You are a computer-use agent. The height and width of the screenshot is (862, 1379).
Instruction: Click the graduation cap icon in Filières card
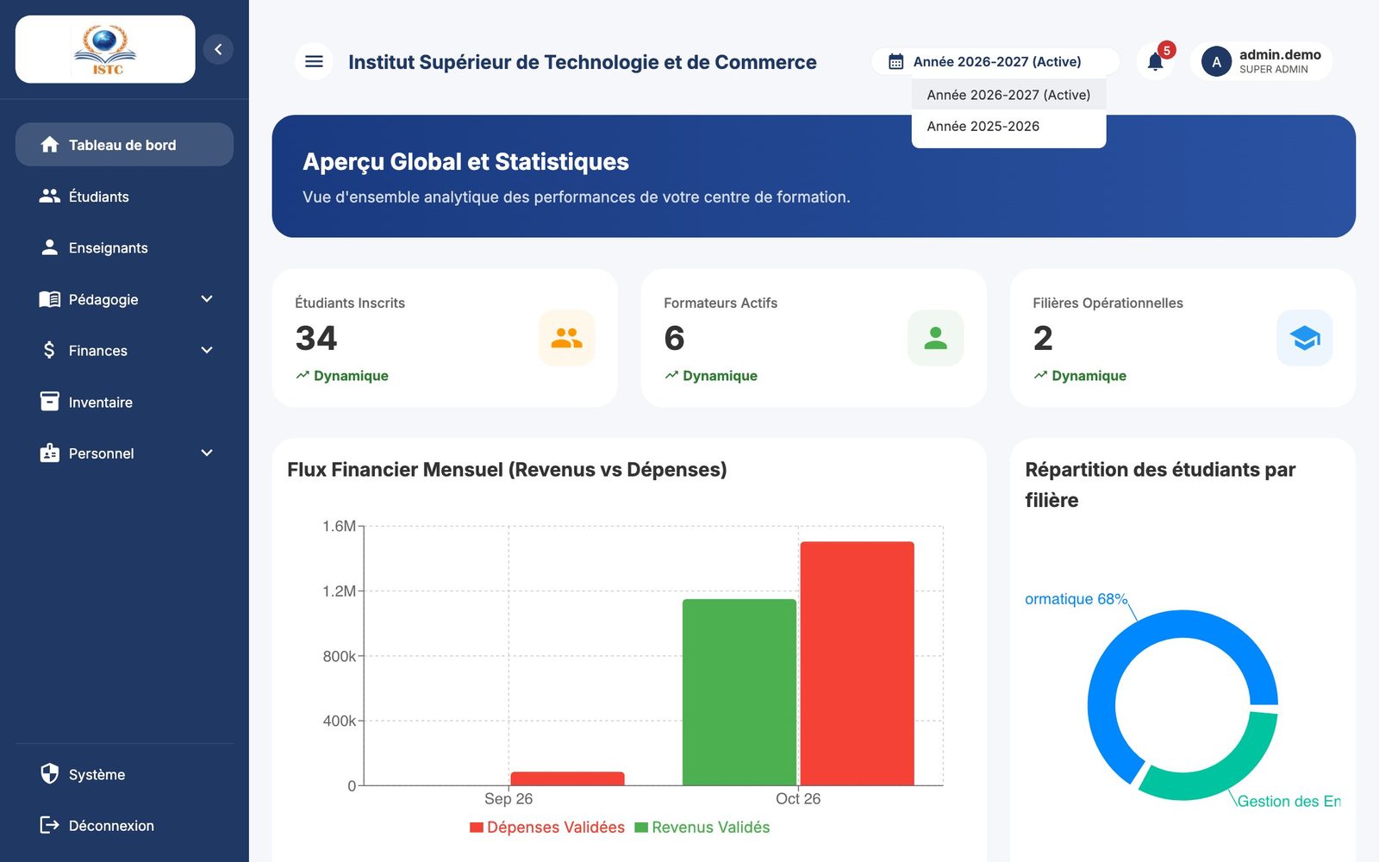pyautogui.click(x=1305, y=338)
